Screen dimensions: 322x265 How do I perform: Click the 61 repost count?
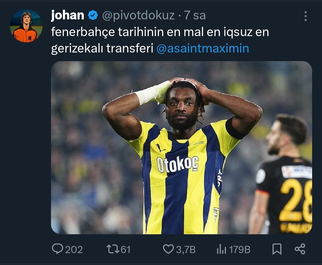[126, 249]
